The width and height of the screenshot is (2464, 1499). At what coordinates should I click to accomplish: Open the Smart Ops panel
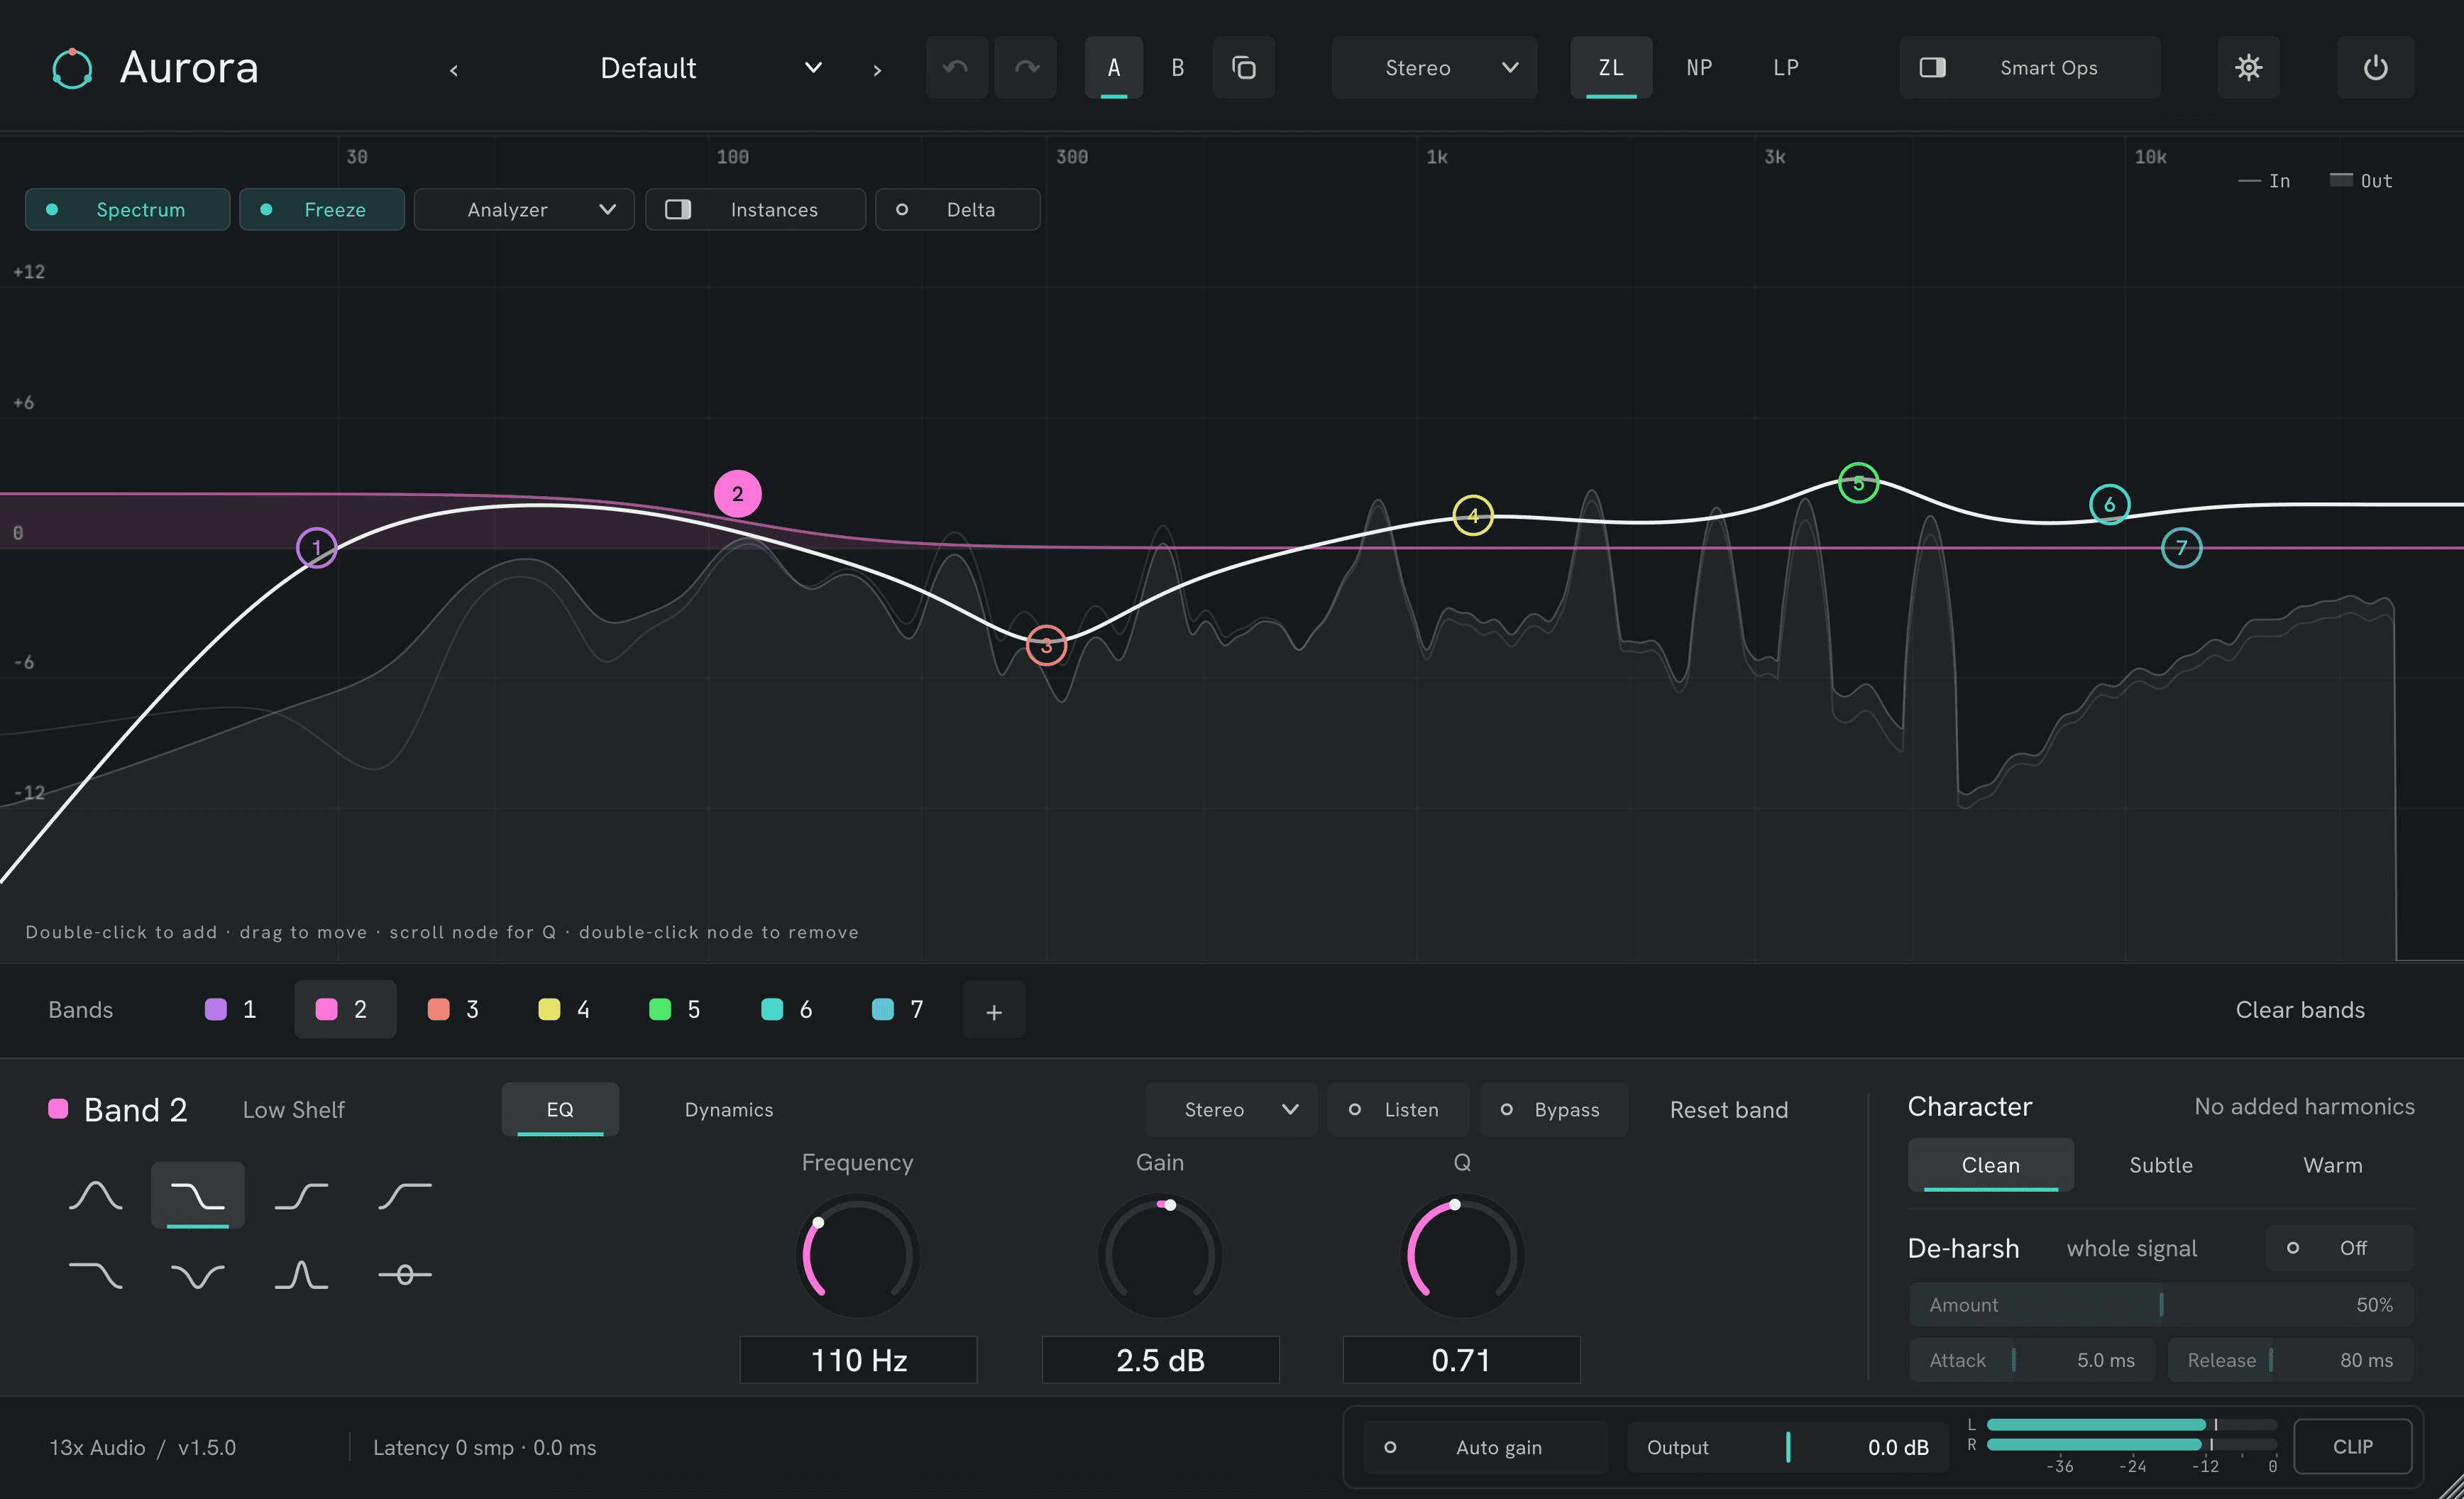point(2029,68)
